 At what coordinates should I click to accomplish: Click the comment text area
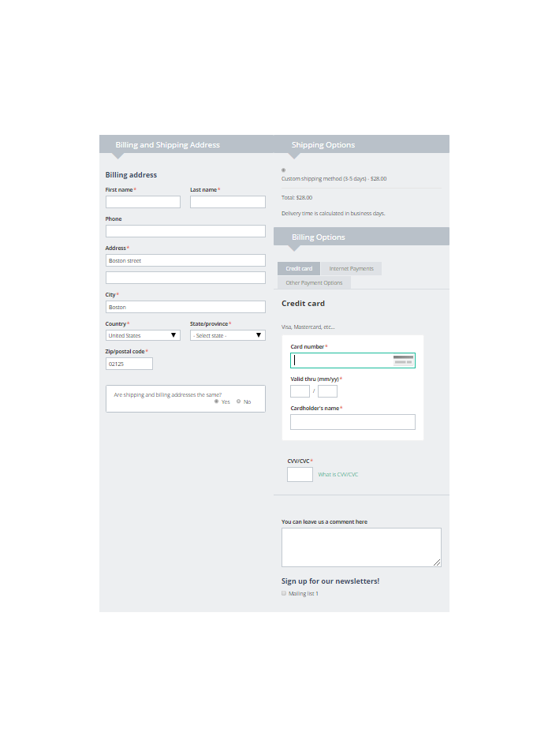pos(361,547)
